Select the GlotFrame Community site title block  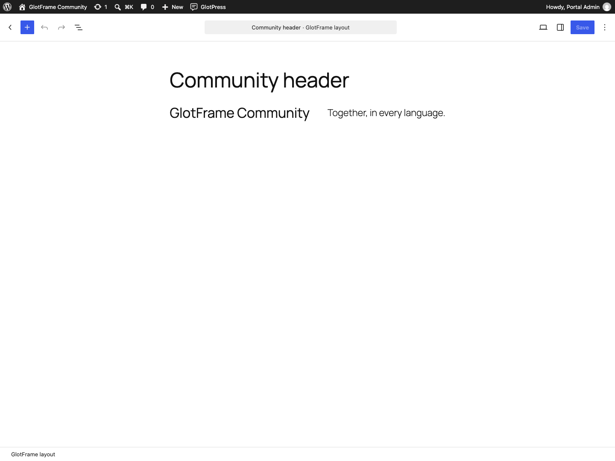tap(240, 113)
